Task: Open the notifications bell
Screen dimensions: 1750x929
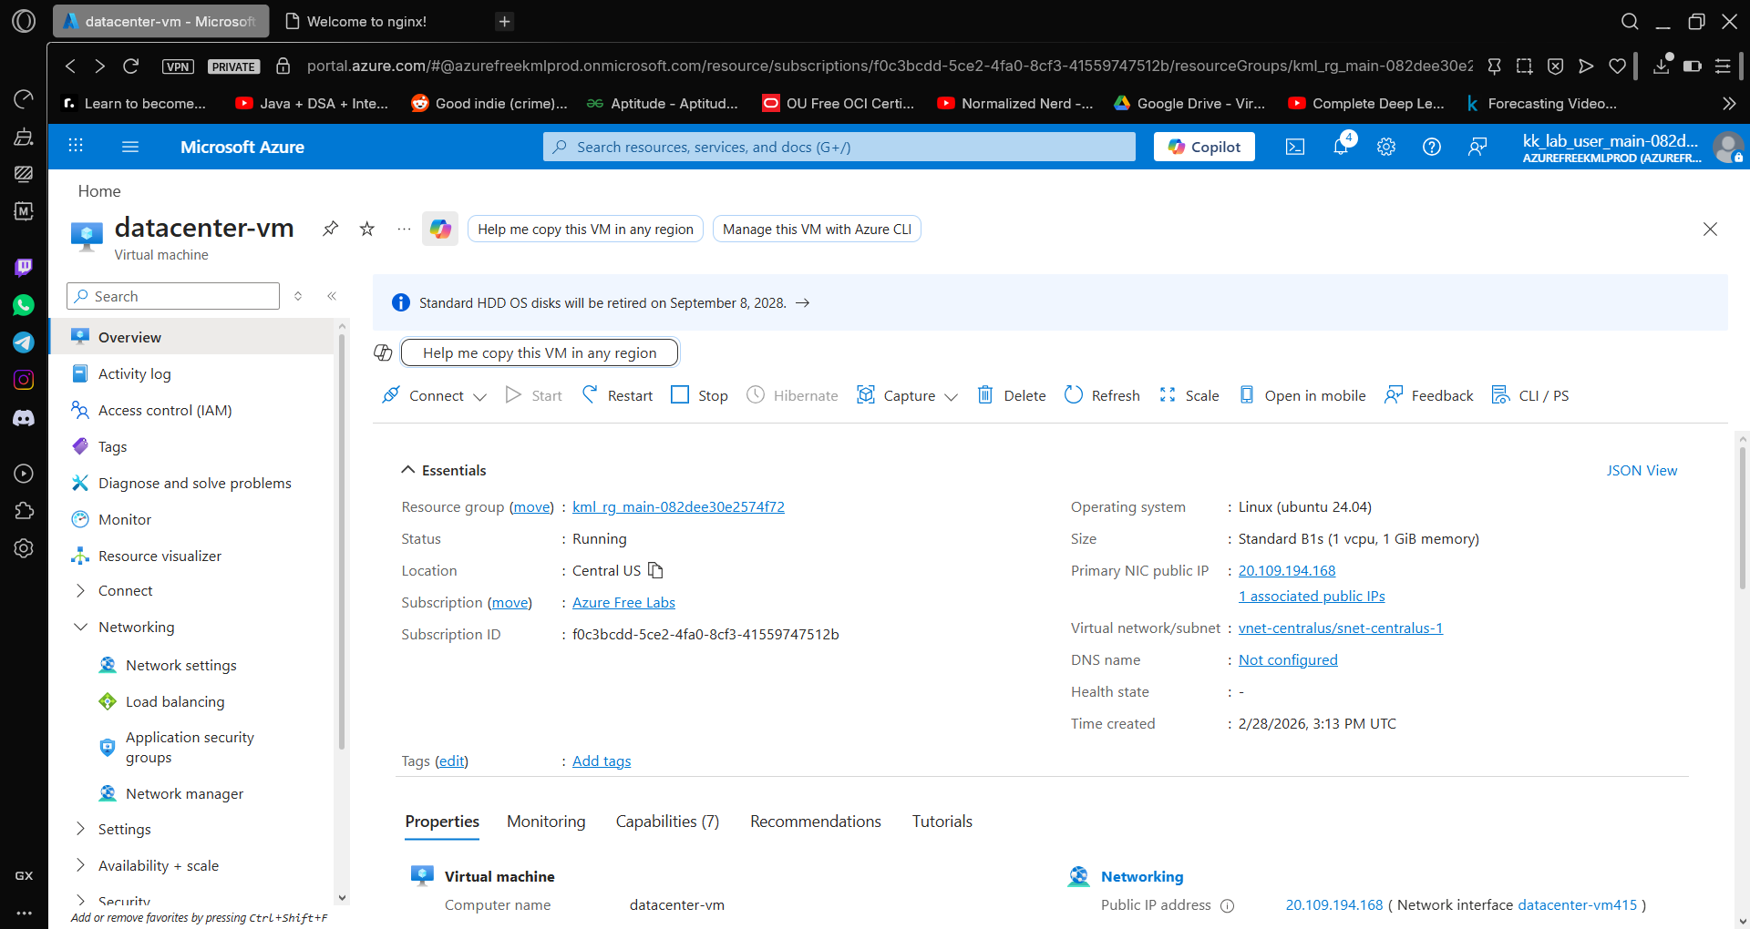Action: point(1341,146)
